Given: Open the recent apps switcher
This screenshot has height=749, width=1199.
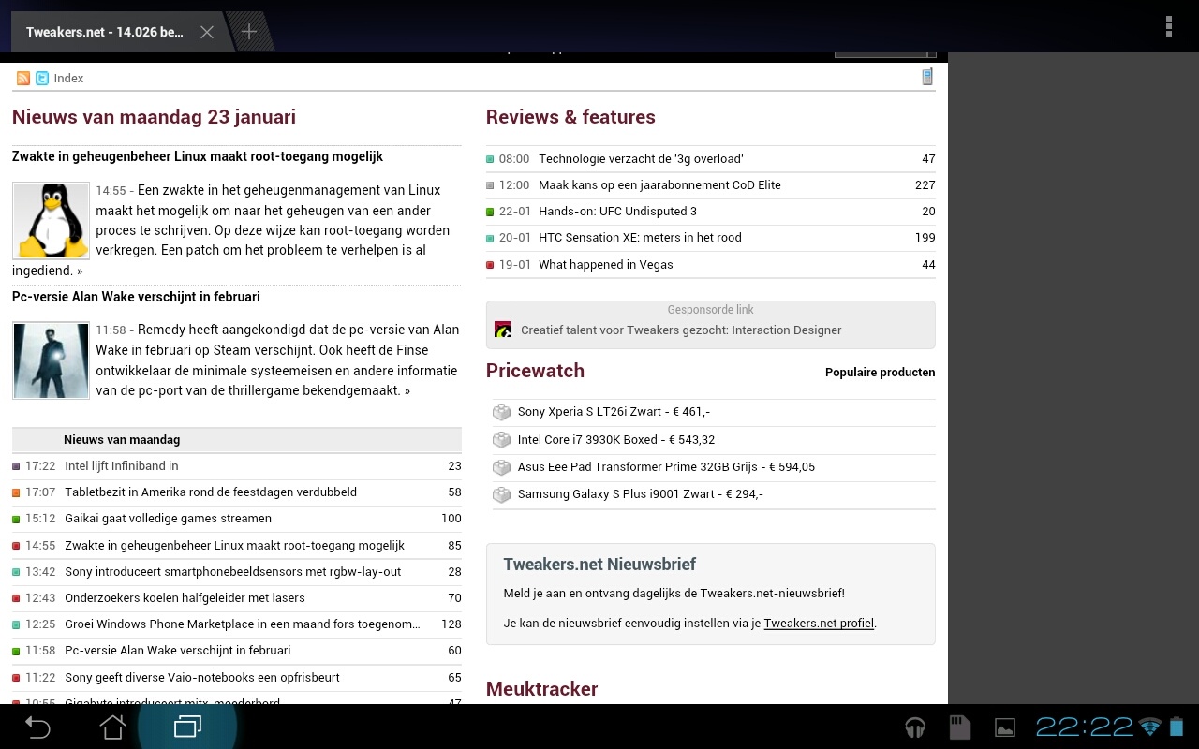Looking at the screenshot, I should (187, 727).
